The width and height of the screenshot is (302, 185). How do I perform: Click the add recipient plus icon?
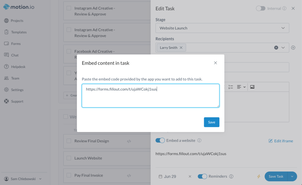(x=293, y=47)
